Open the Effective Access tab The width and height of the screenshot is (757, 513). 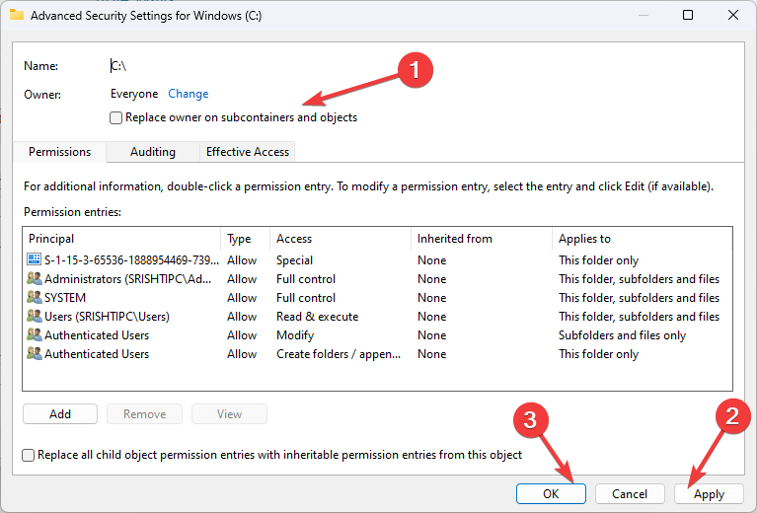[247, 152]
